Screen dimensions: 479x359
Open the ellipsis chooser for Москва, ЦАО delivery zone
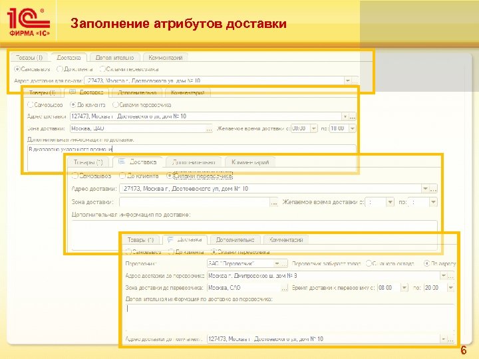(x=209, y=128)
